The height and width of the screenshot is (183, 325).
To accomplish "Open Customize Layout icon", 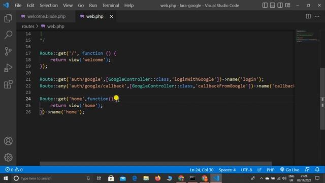I will click(288, 5).
